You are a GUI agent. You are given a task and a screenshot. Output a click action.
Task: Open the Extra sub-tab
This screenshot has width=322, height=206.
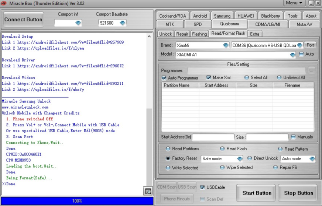(255, 34)
